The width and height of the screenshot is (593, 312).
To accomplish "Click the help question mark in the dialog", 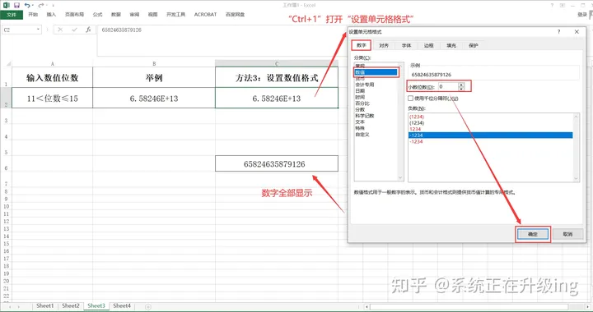I will (x=559, y=32).
